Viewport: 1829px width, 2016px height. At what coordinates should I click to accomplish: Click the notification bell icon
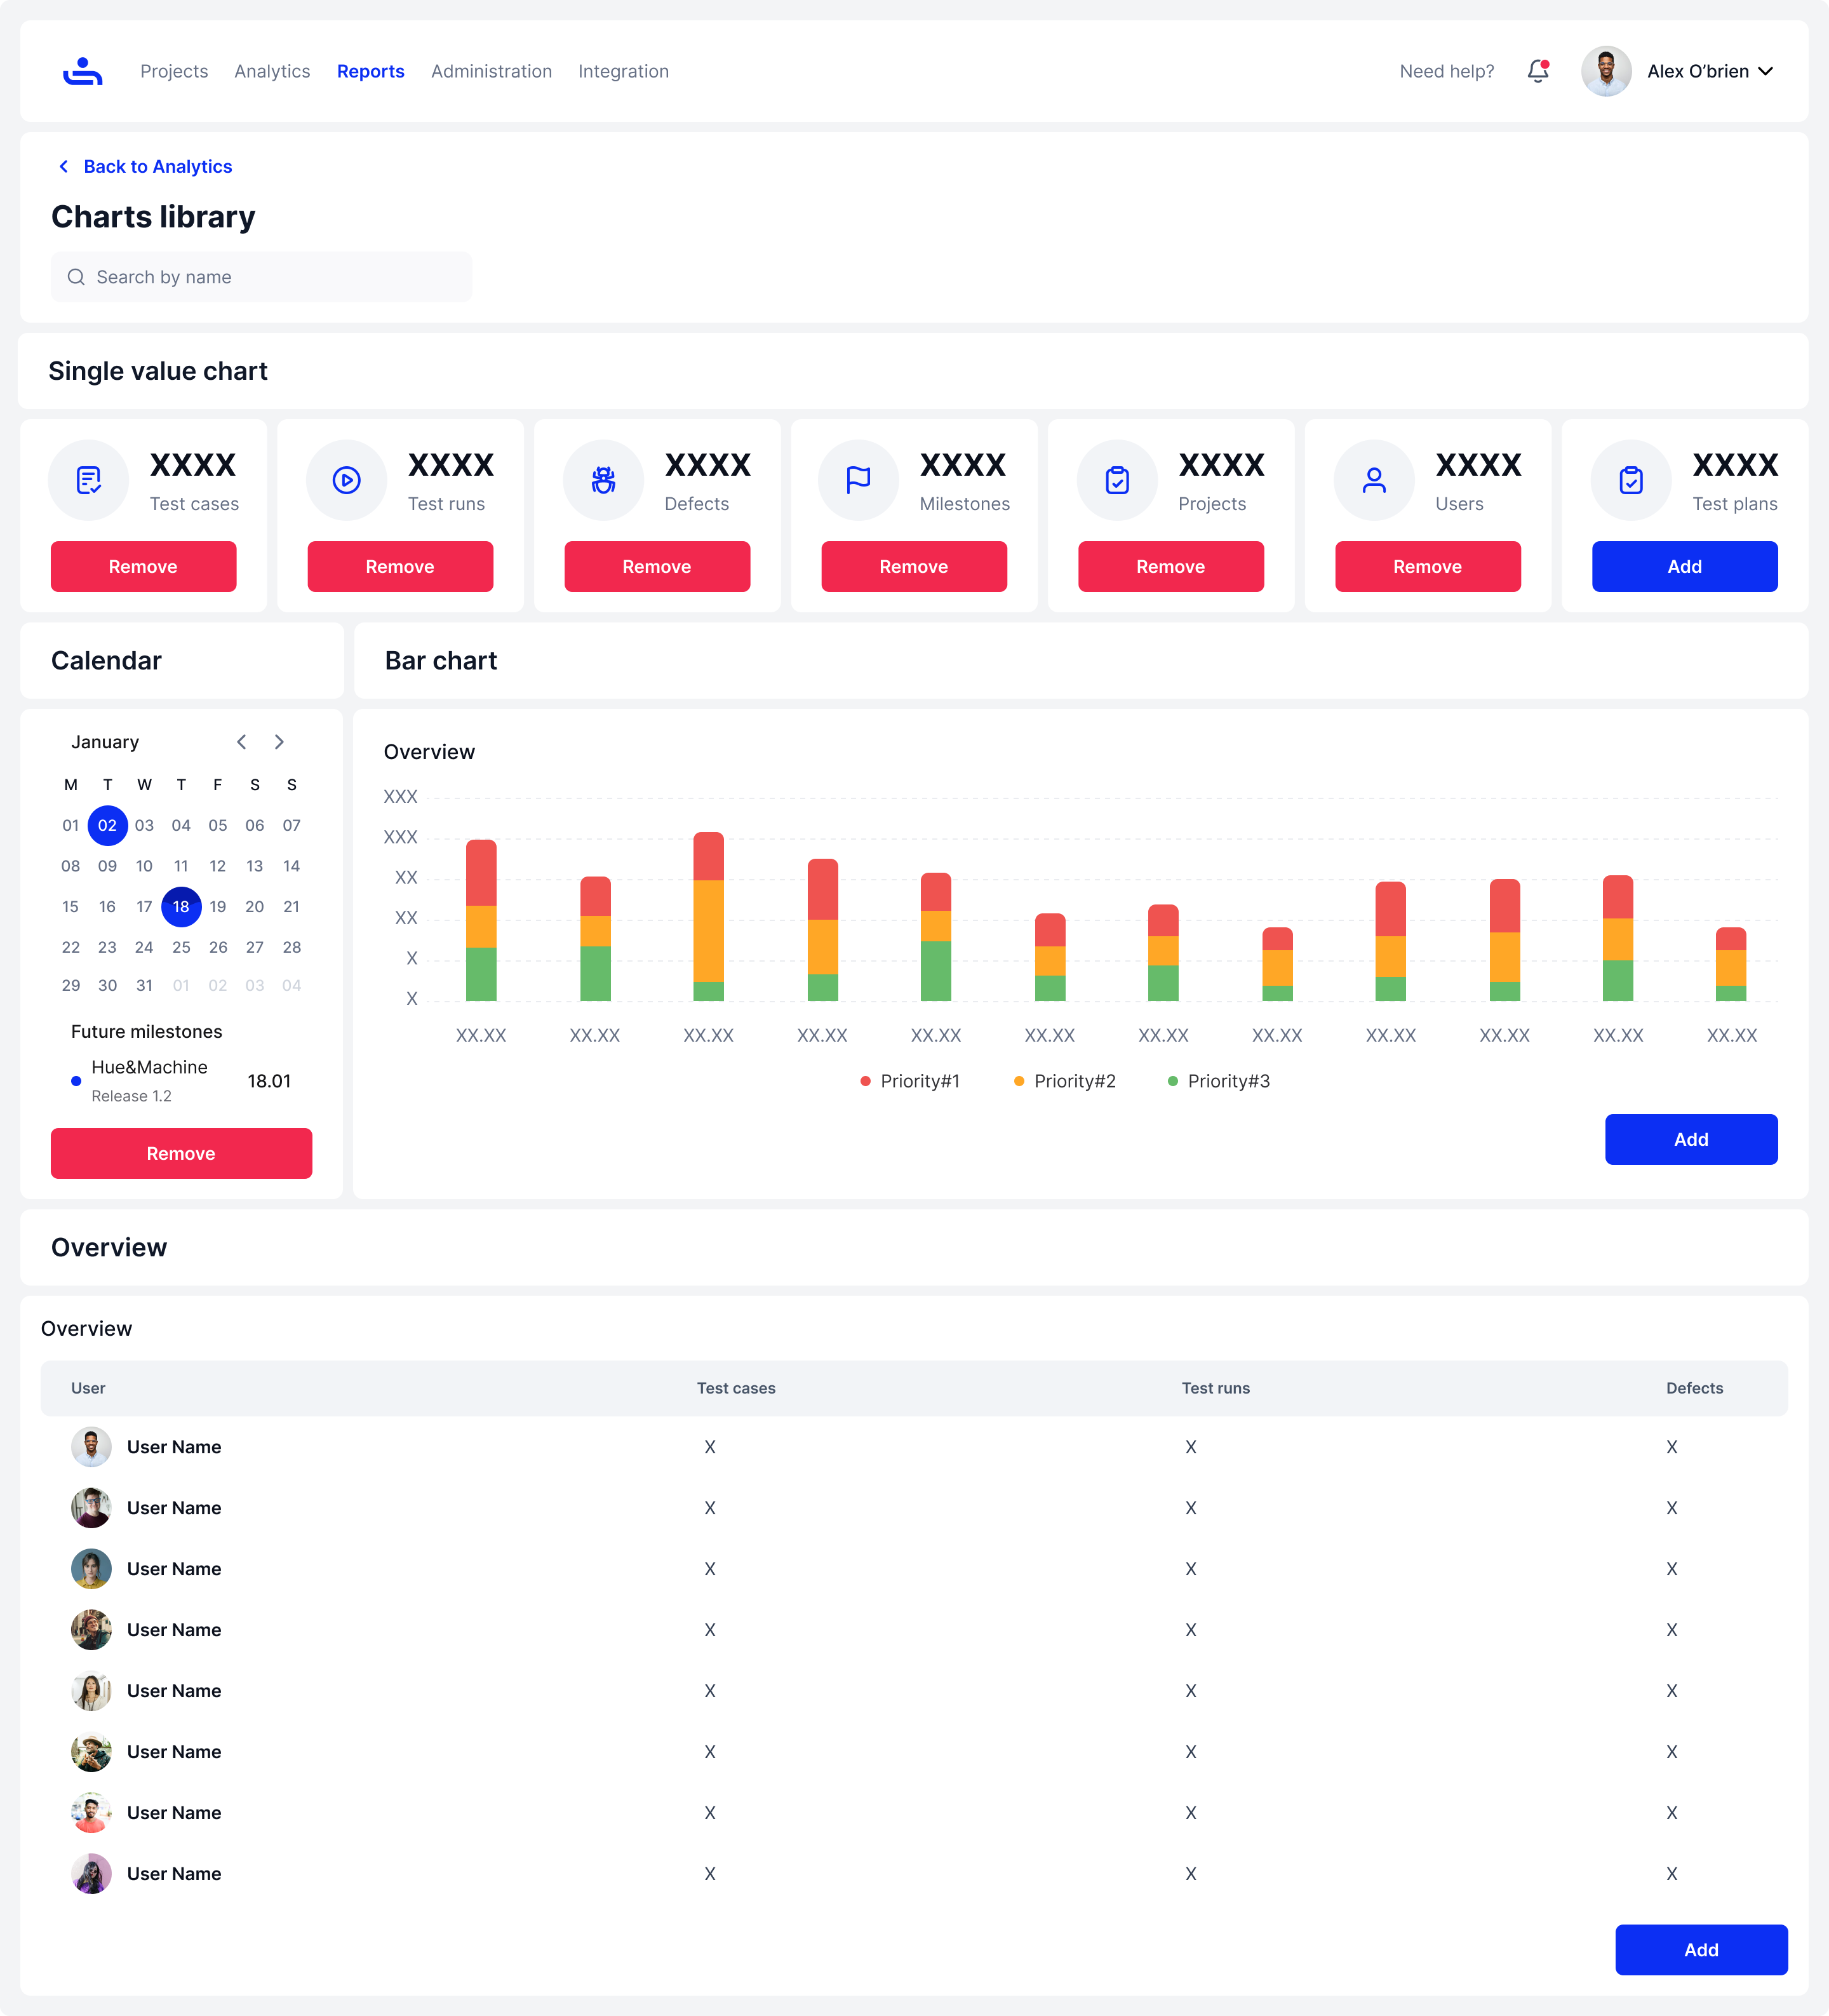point(1537,71)
